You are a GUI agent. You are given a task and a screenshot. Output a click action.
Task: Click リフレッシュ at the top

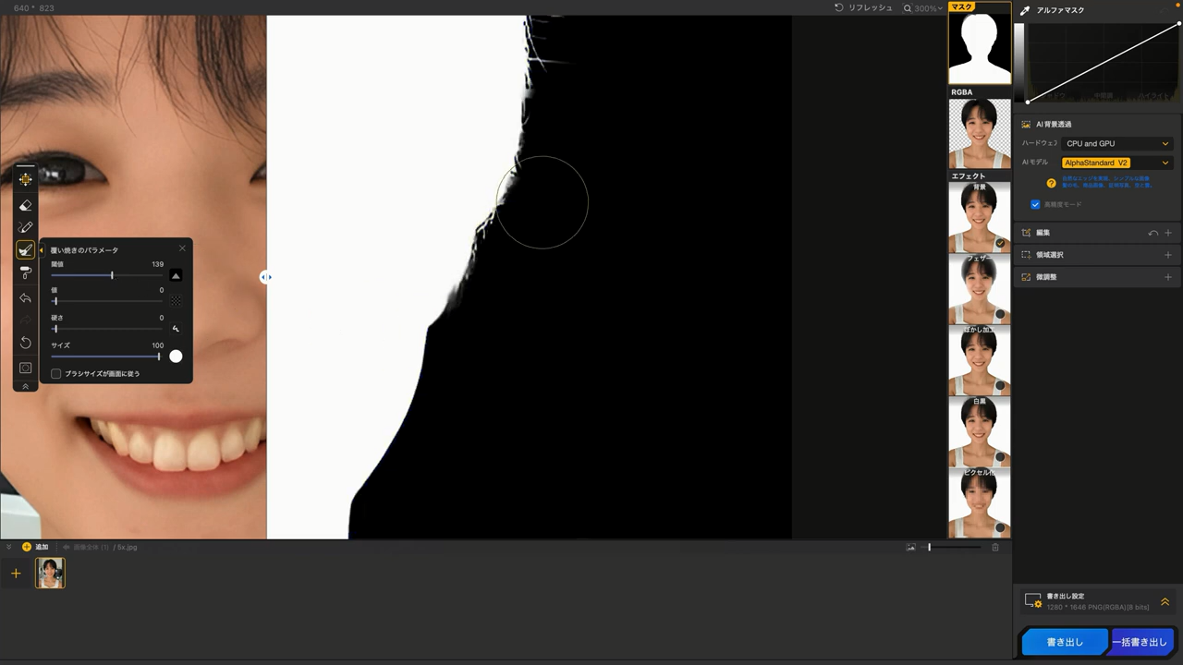(x=863, y=8)
